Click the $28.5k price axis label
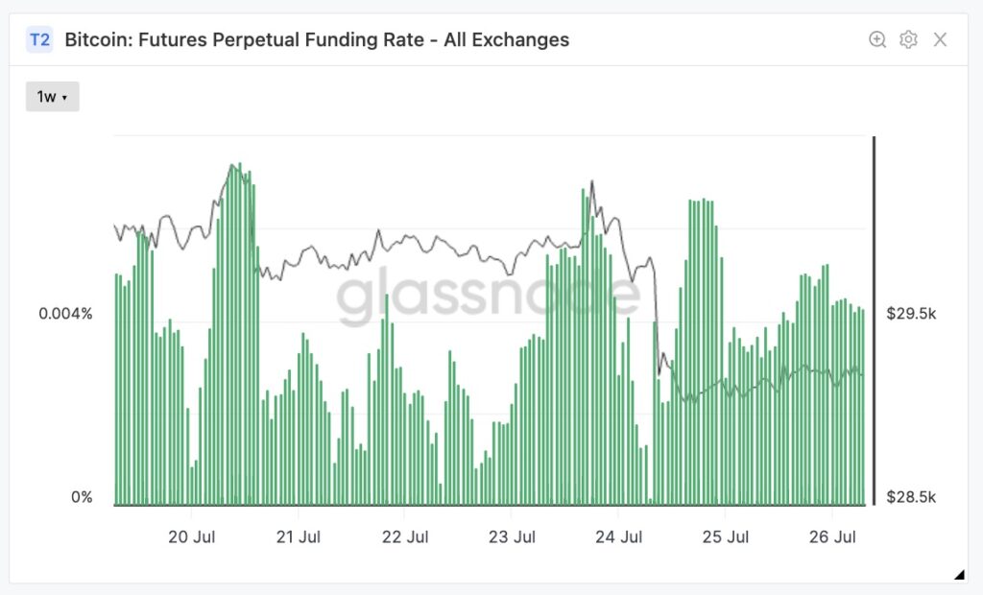 coord(908,497)
